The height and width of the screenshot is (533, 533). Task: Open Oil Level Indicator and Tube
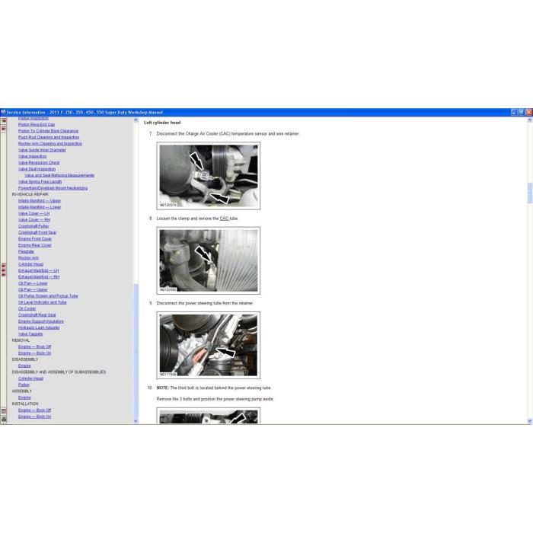click(x=43, y=302)
